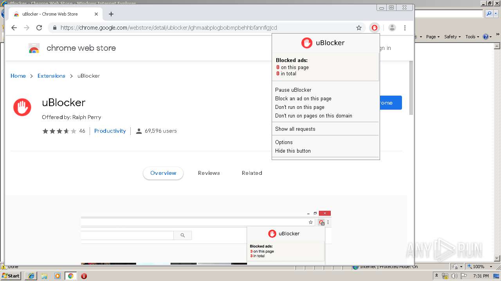Open Chrome's three-dot menu

pos(405,28)
